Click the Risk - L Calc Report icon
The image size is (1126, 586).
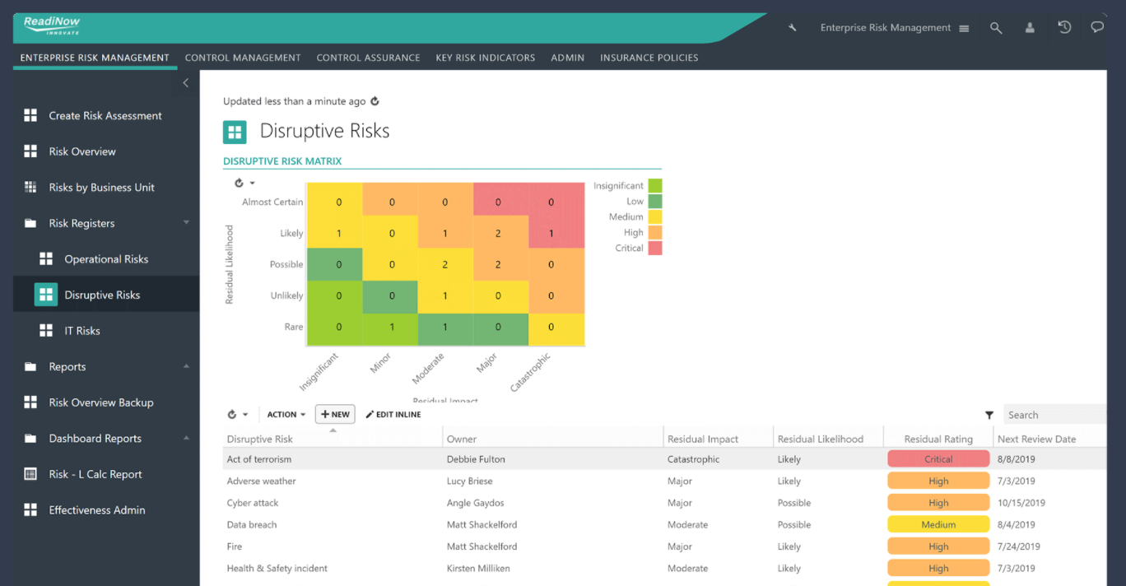pos(30,474)
